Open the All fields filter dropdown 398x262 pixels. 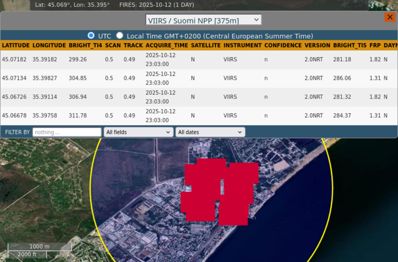click(x=138, y=132)
